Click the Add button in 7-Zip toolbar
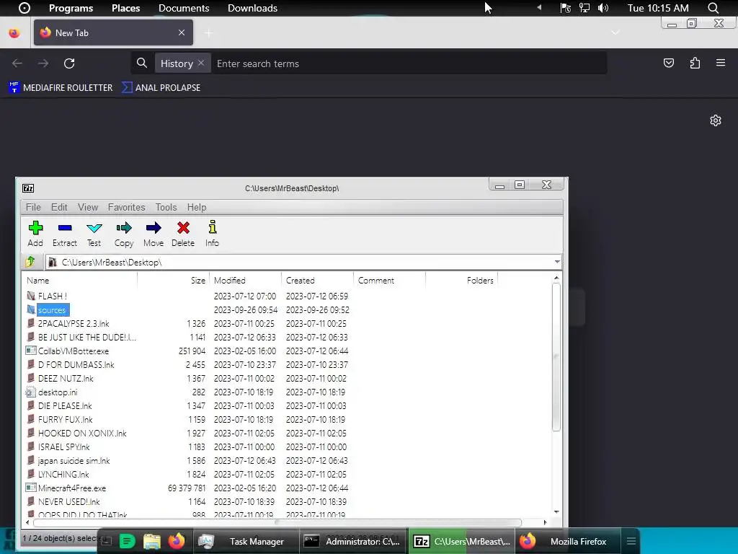The height and width of the screenshot is (554, 738). 35,234
